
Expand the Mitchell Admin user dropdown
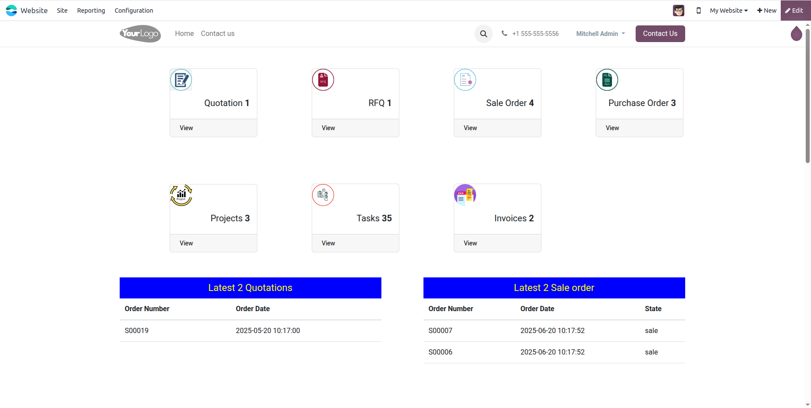pos(601,34)
